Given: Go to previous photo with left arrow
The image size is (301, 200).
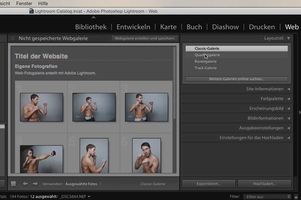Looking at the screenshot, I should 25,184.
